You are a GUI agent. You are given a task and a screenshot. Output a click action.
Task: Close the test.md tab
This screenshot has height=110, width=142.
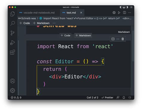pyautogui.click(x=81, y=13)
